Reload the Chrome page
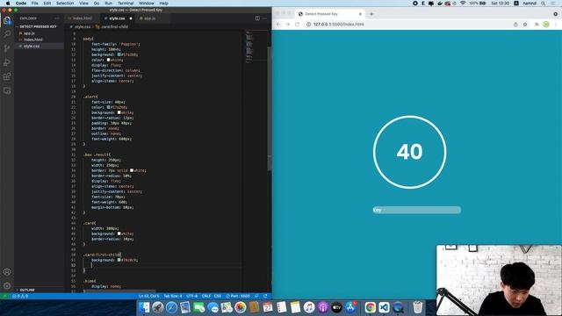The image size is (562, 316). 297,25
